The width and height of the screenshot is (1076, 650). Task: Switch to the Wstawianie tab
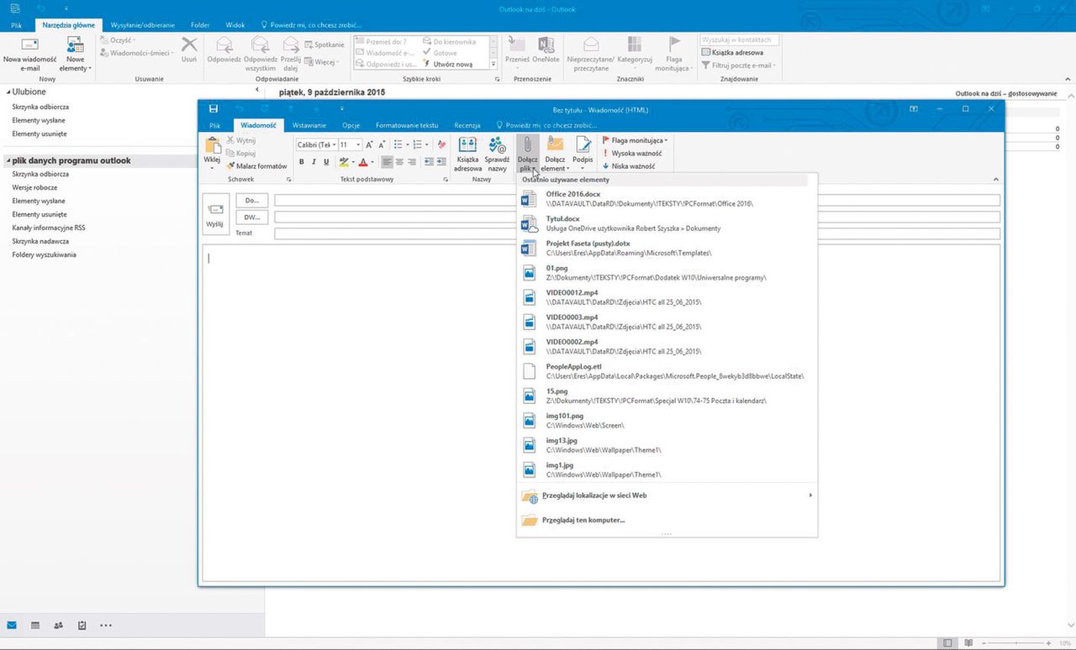pos(309,125)
